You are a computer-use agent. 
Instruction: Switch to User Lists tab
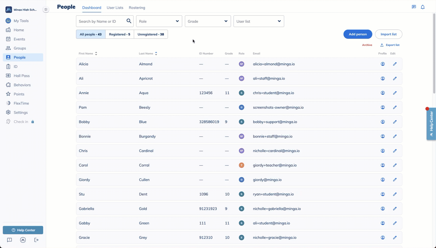pos(115,8)
